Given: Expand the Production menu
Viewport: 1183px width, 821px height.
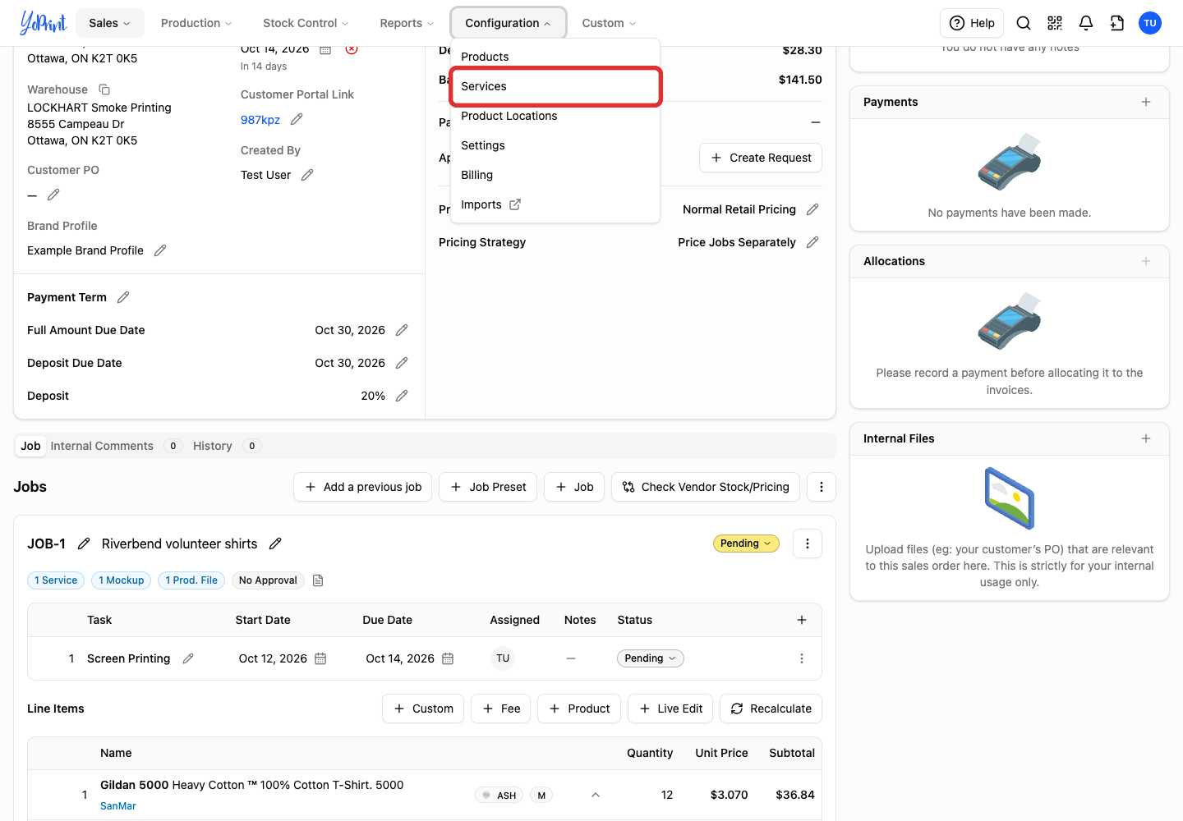Looking at the screenshot, I should click(196, 23).
